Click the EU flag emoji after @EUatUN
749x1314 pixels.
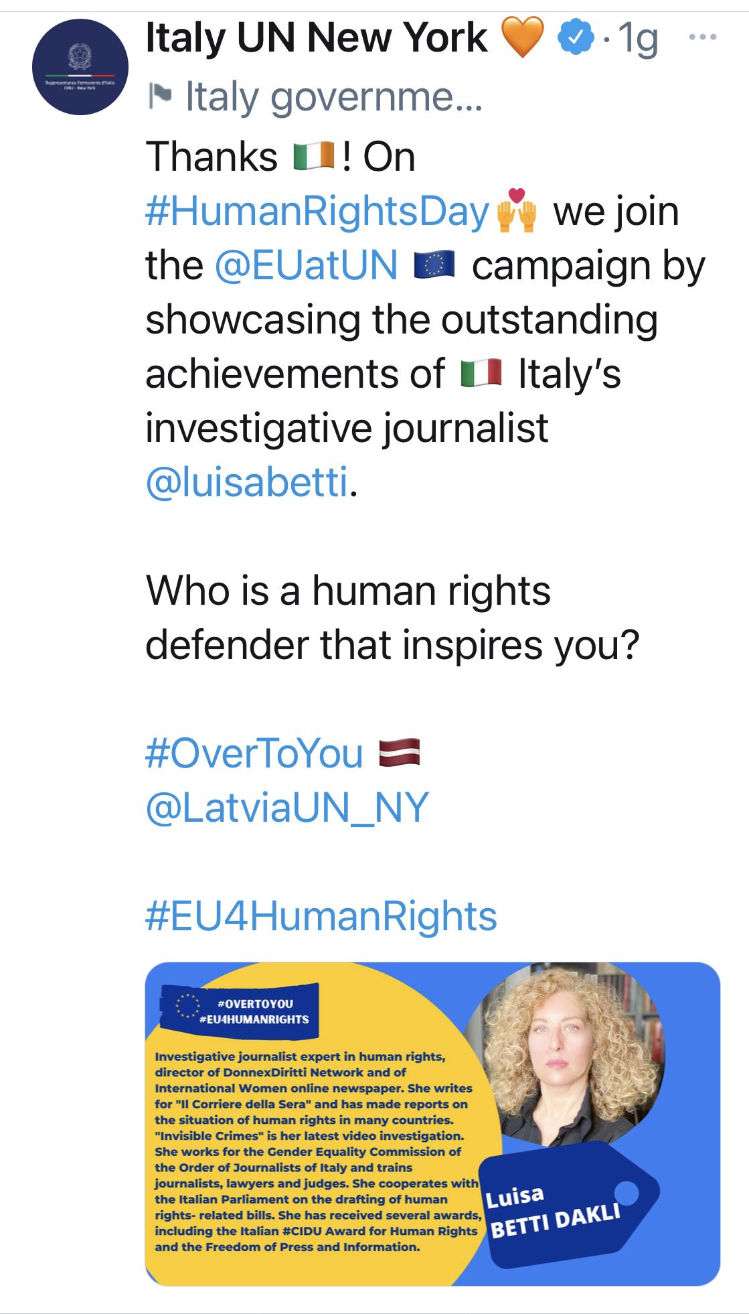pos(434,265)
